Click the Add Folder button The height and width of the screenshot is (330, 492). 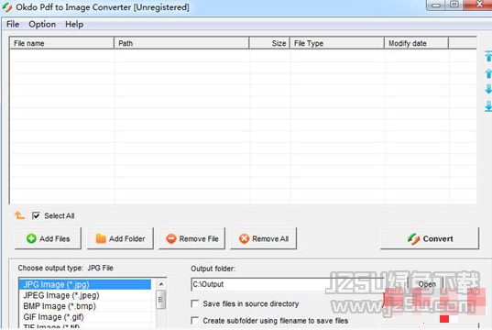120,238
